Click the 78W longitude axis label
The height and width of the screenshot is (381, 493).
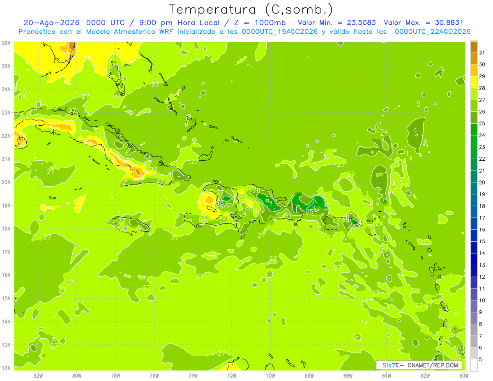[x=115, y=375]
